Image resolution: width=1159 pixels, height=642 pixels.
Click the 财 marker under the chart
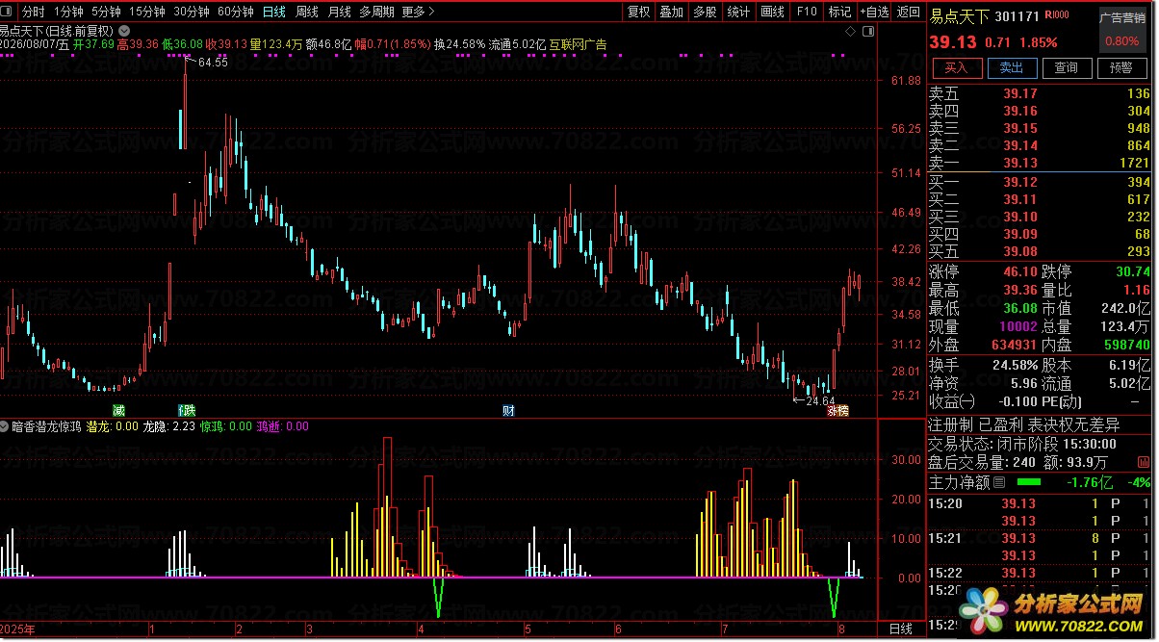(508, 411)
